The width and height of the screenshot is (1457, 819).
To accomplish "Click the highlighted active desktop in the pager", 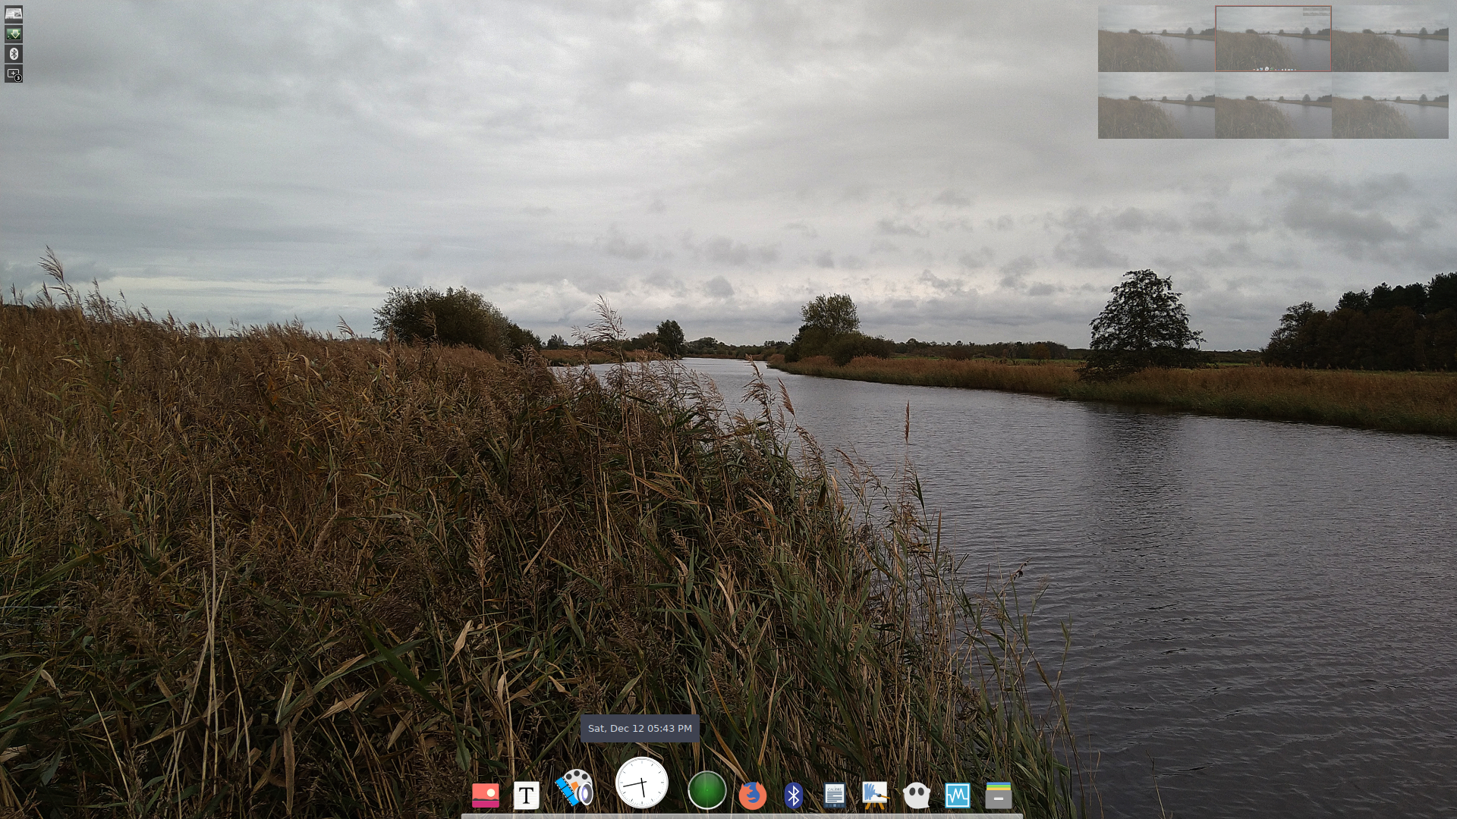I will point(1273,39).
